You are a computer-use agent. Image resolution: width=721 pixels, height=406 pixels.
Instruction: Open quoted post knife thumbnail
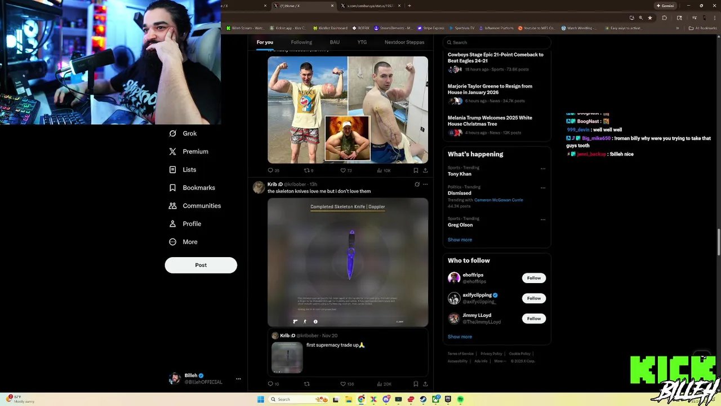pyautogui.click(x=287, y=358)
